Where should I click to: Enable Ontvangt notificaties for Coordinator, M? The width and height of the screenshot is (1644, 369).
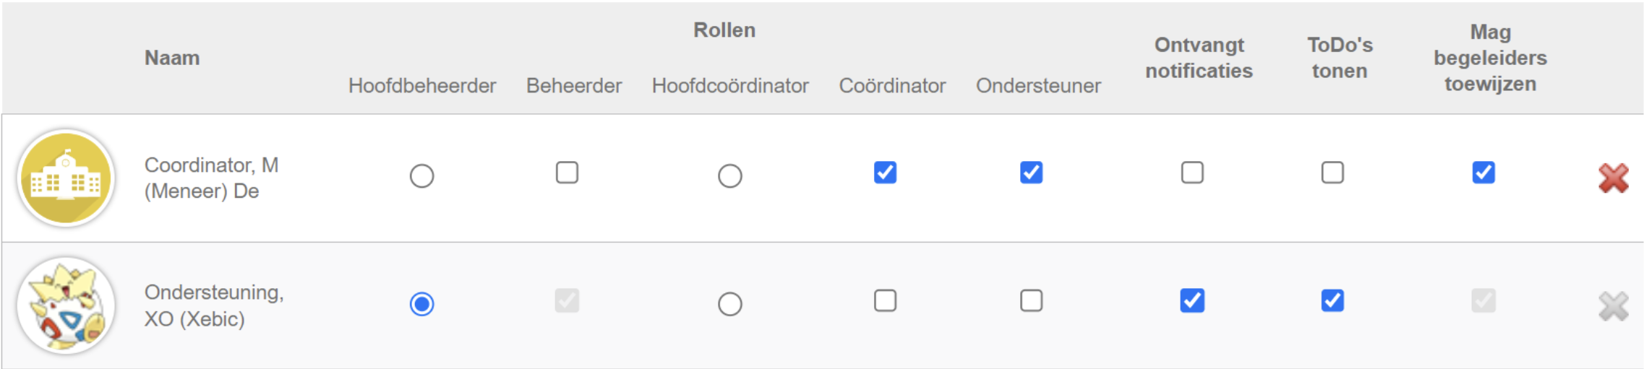(x=1192, y=173)
